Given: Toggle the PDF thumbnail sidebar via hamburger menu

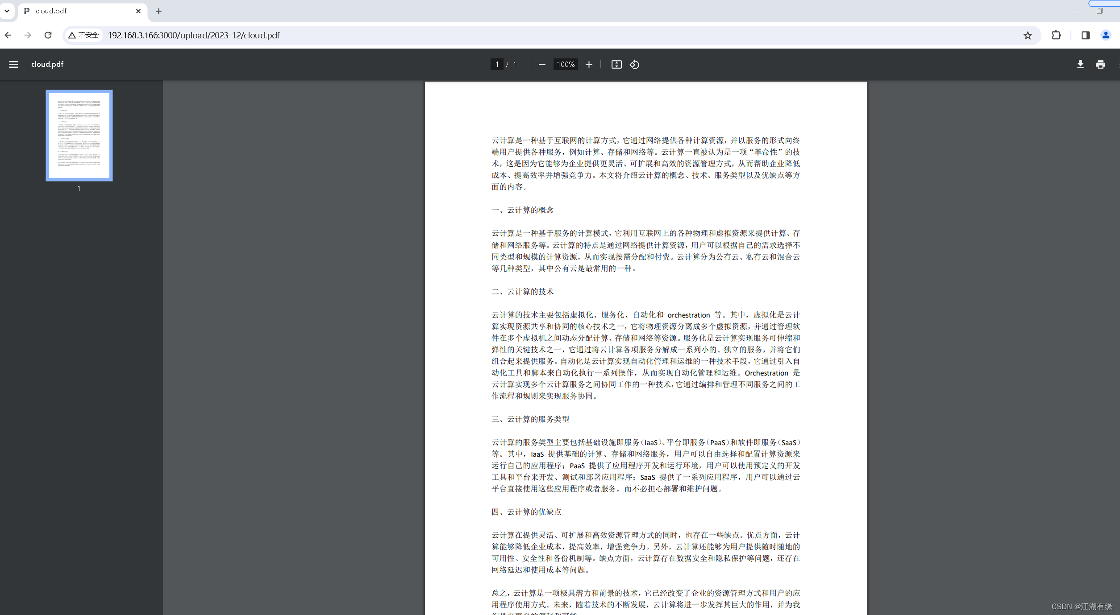Looking at the screenshot, I should pos(13,64).
